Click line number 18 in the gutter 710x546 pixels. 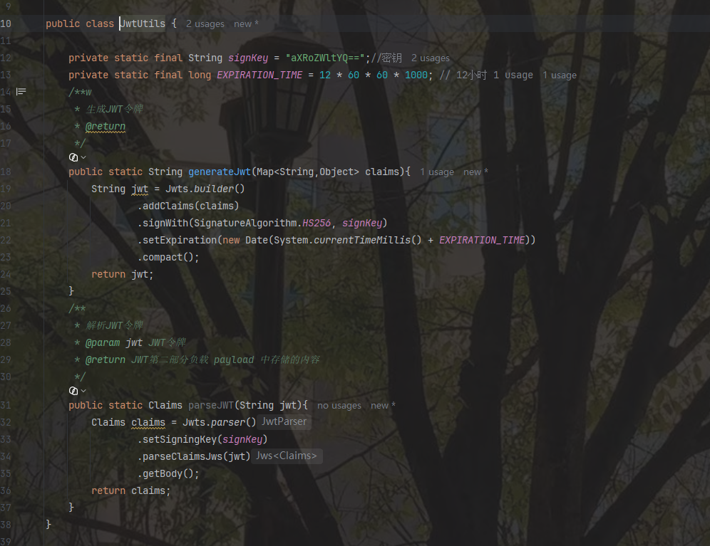click(x=6, y=172)
